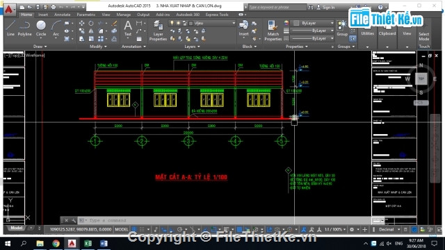Click the Insert block icon
The height and width of the screenshot is (250, 445).
243,28
